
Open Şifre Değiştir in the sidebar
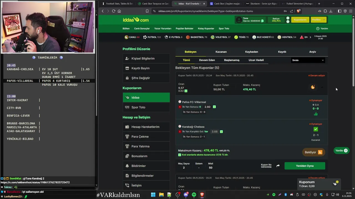(x=146, y=78)
